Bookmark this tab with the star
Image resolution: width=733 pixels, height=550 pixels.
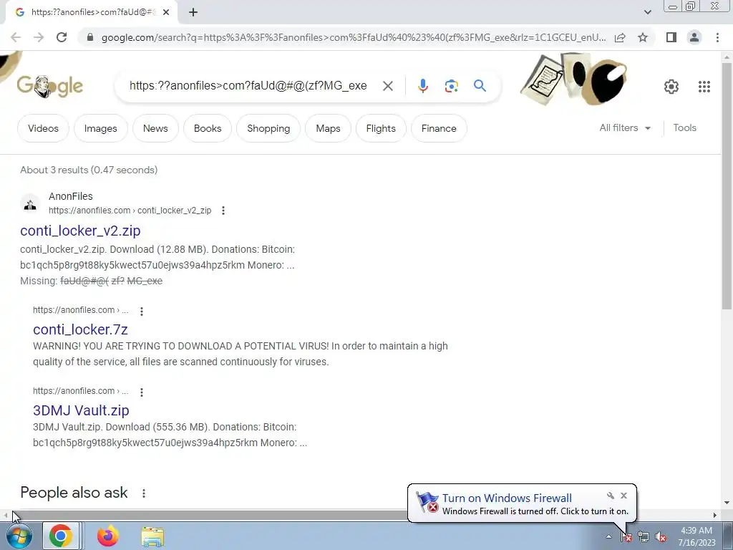click(643, 37)
